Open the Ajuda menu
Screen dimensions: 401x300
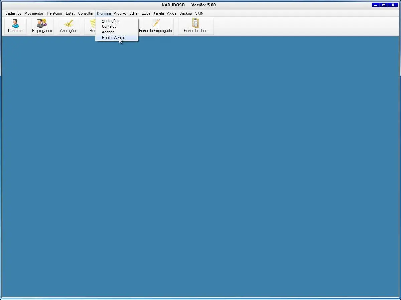coord(171,13)
